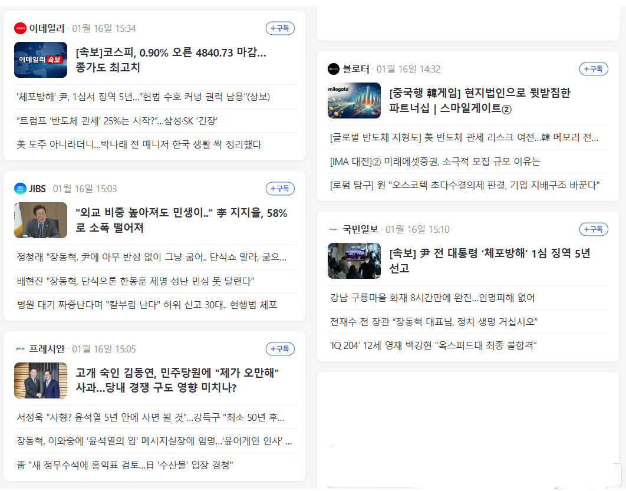
Task: Subscribe to 국민일보 with +구독 button
Action: [x=594, y=229]
